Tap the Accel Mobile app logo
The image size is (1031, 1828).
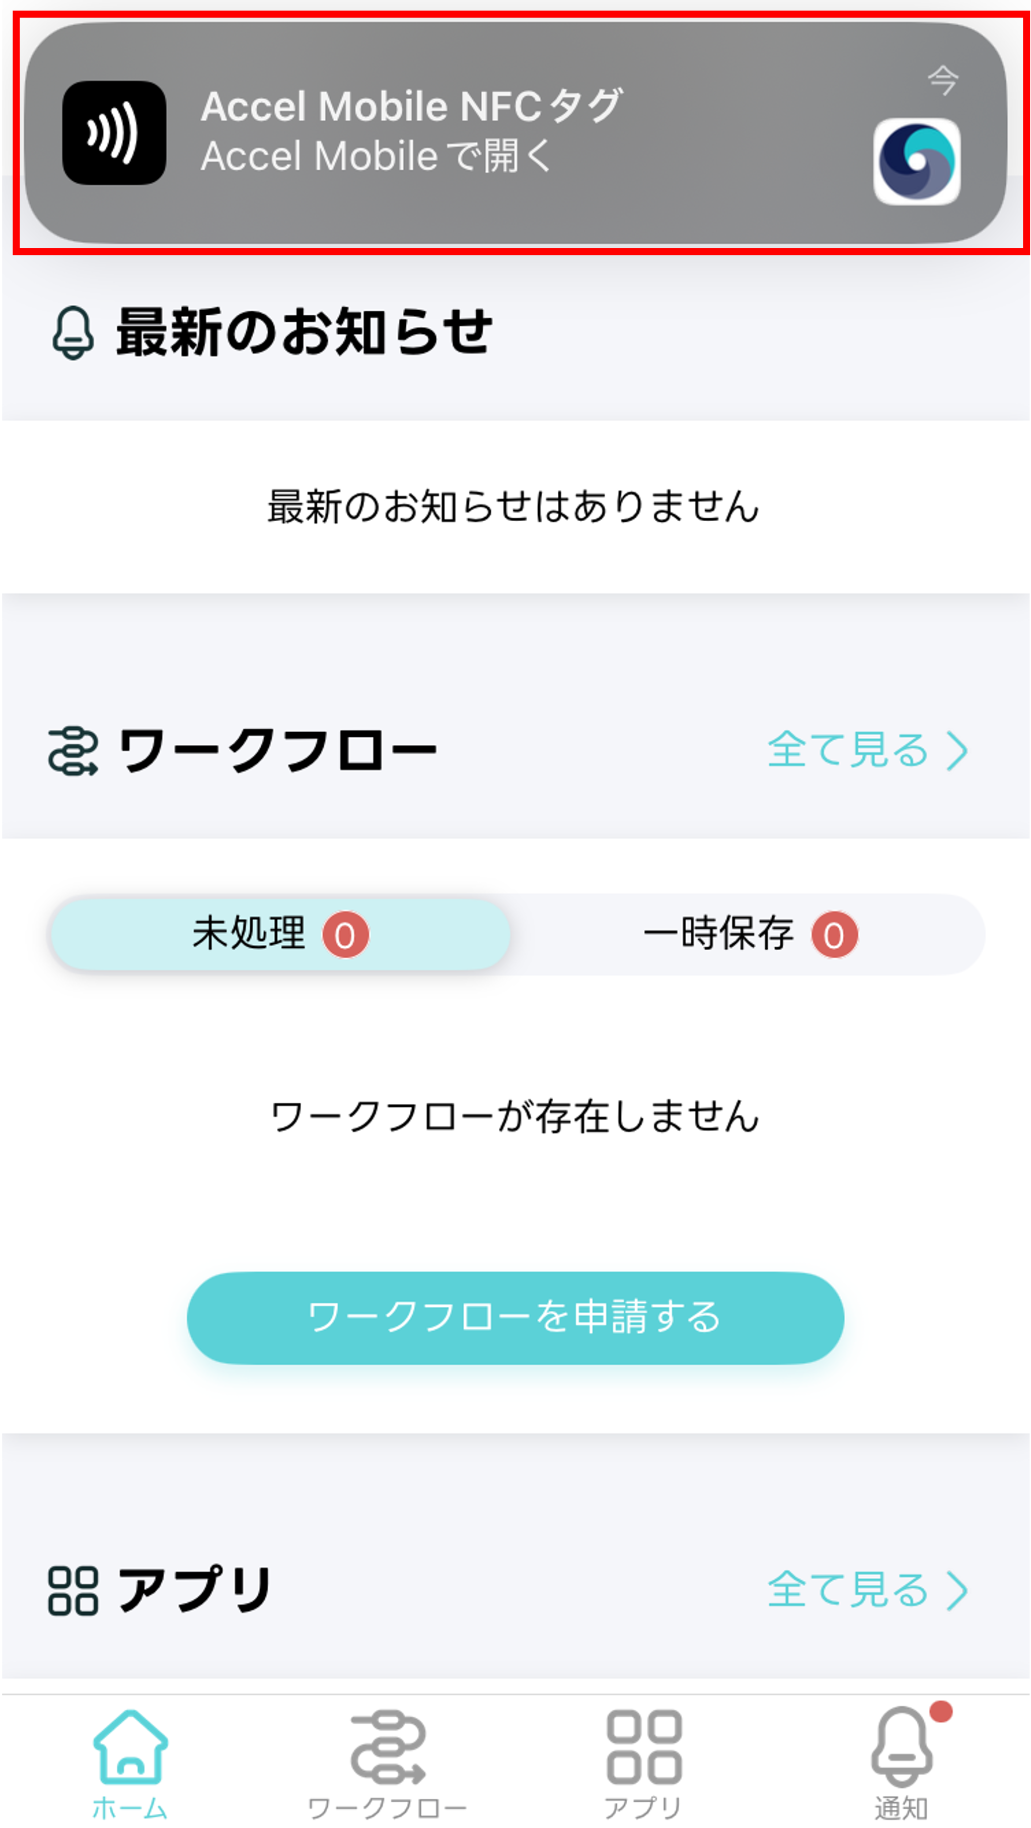[916, 162]
